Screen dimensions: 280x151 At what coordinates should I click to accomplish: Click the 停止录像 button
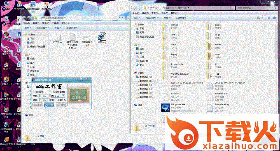(x=49, y=105)
